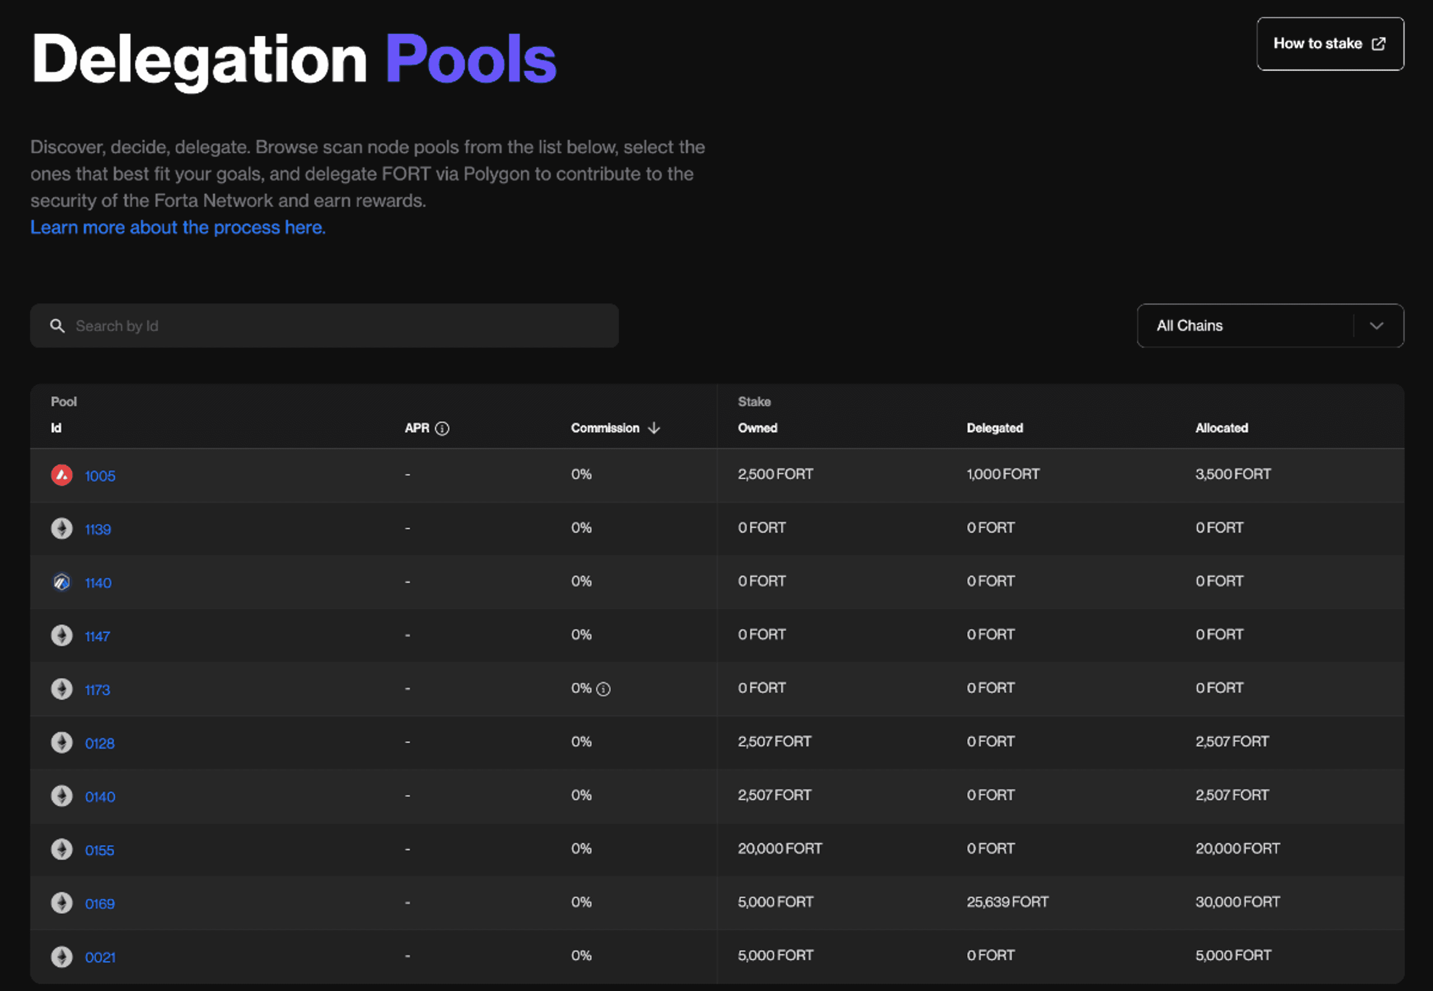Sort by the Owned column header

[757, 428]
